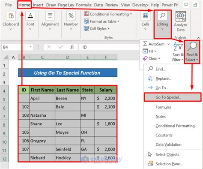This screenshot has height=169, width=203.
Task: Click the Clear eraser icon
Action: pyautogui.click(x=145, y=58)
